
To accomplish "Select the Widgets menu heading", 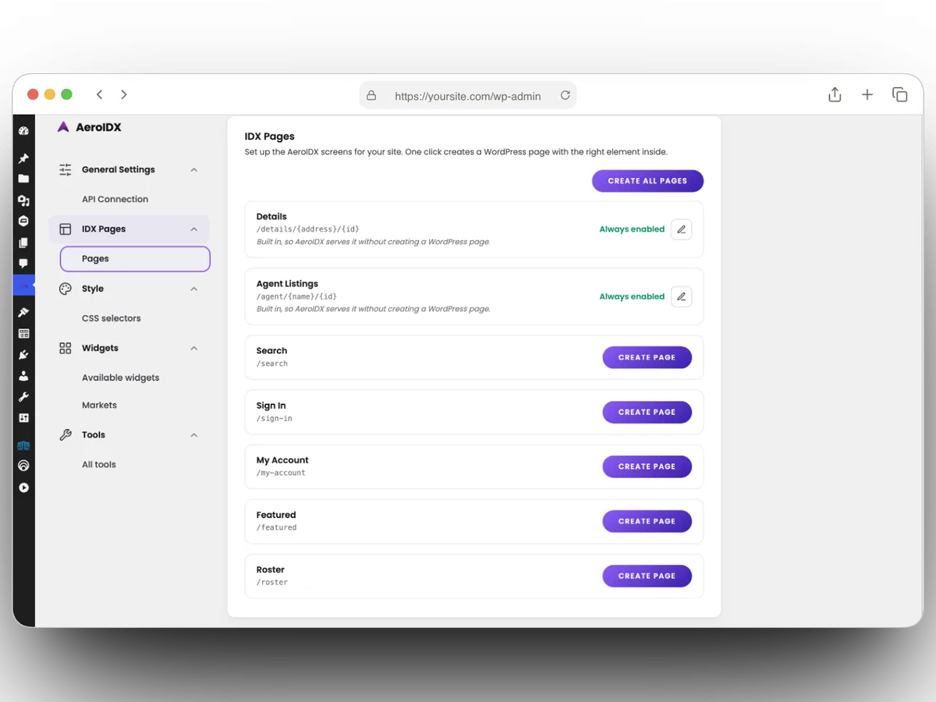I will coord(100,348).
